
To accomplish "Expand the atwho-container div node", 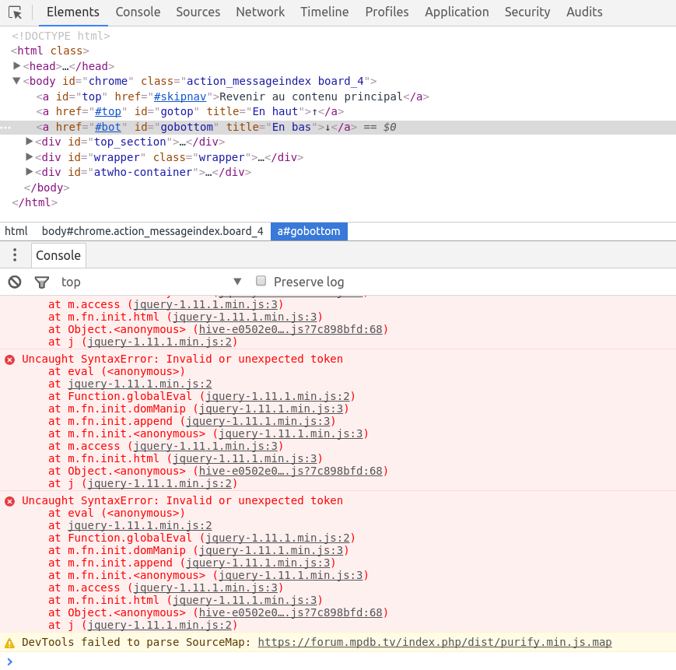I will pos(30,172).
